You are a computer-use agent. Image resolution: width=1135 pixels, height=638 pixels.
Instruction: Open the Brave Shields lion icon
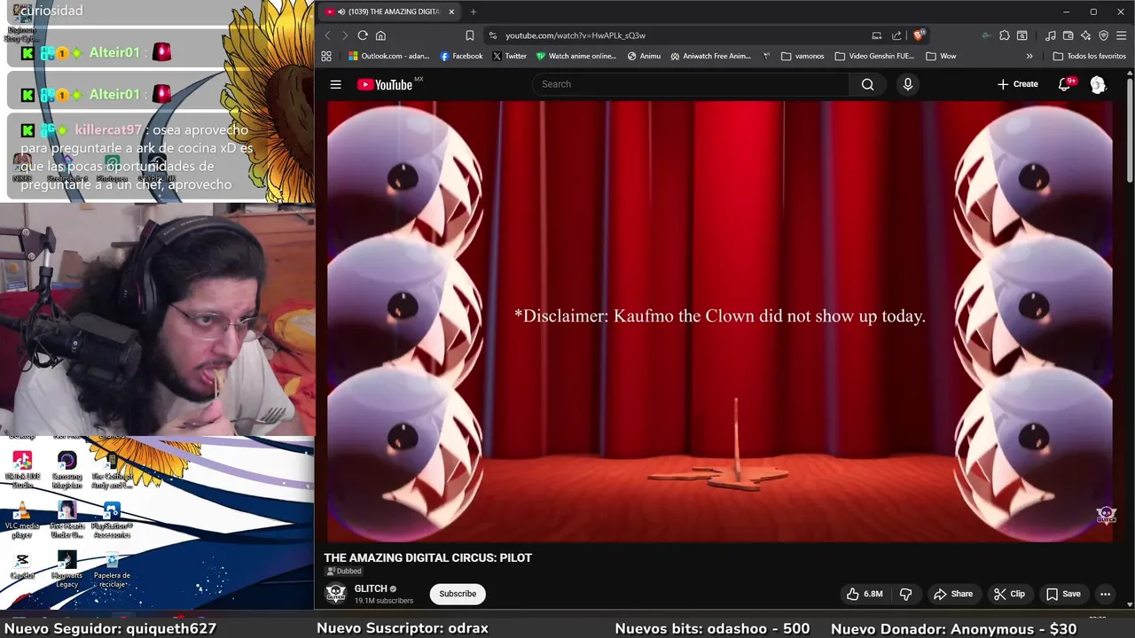pyautogui.click(x=919, y=35)
